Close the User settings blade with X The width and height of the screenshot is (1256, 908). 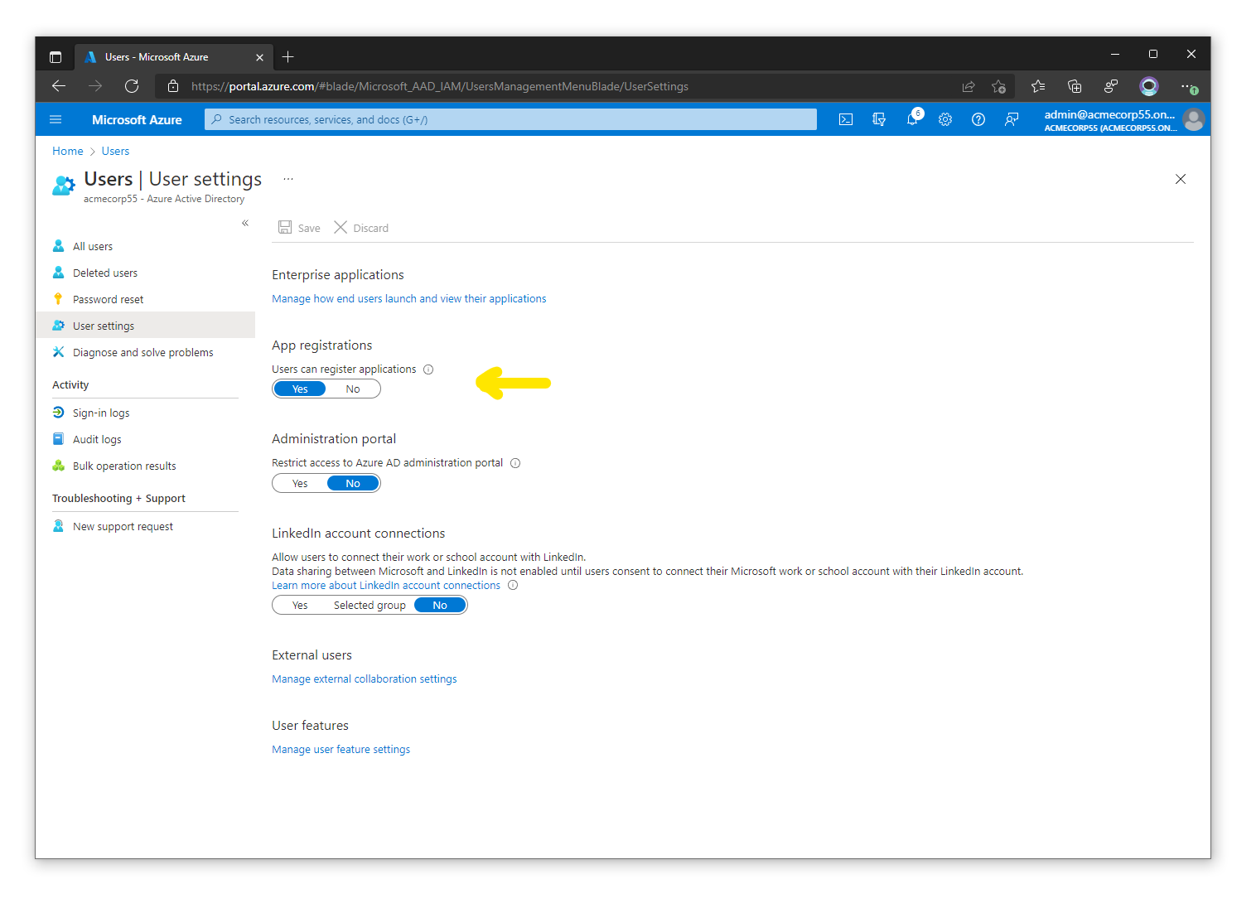1181,179
